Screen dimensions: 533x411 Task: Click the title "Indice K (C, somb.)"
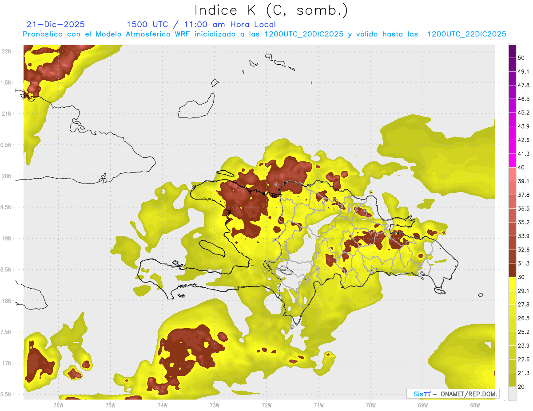271,10
